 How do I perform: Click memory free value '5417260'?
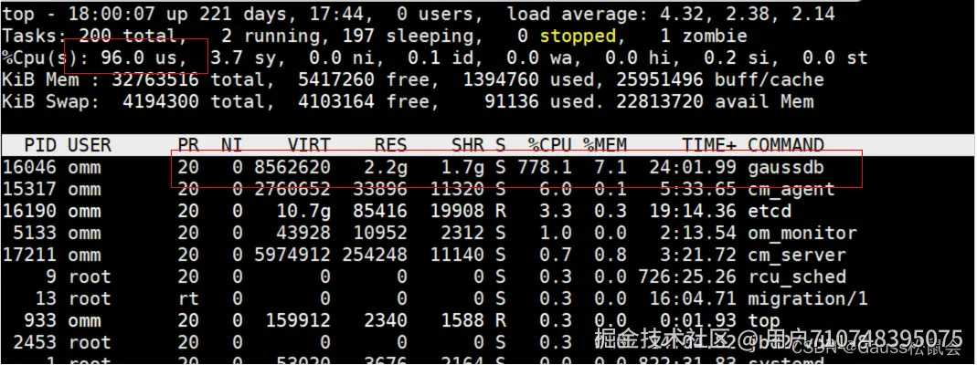pyautogui.click(x=336, y=80)
